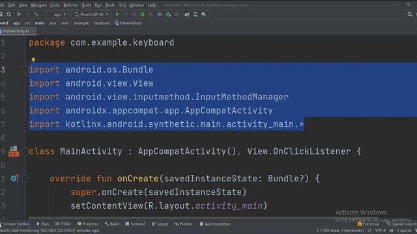417x234 pixels.
Task: Open the Tools menu
Action: point(110,5)
